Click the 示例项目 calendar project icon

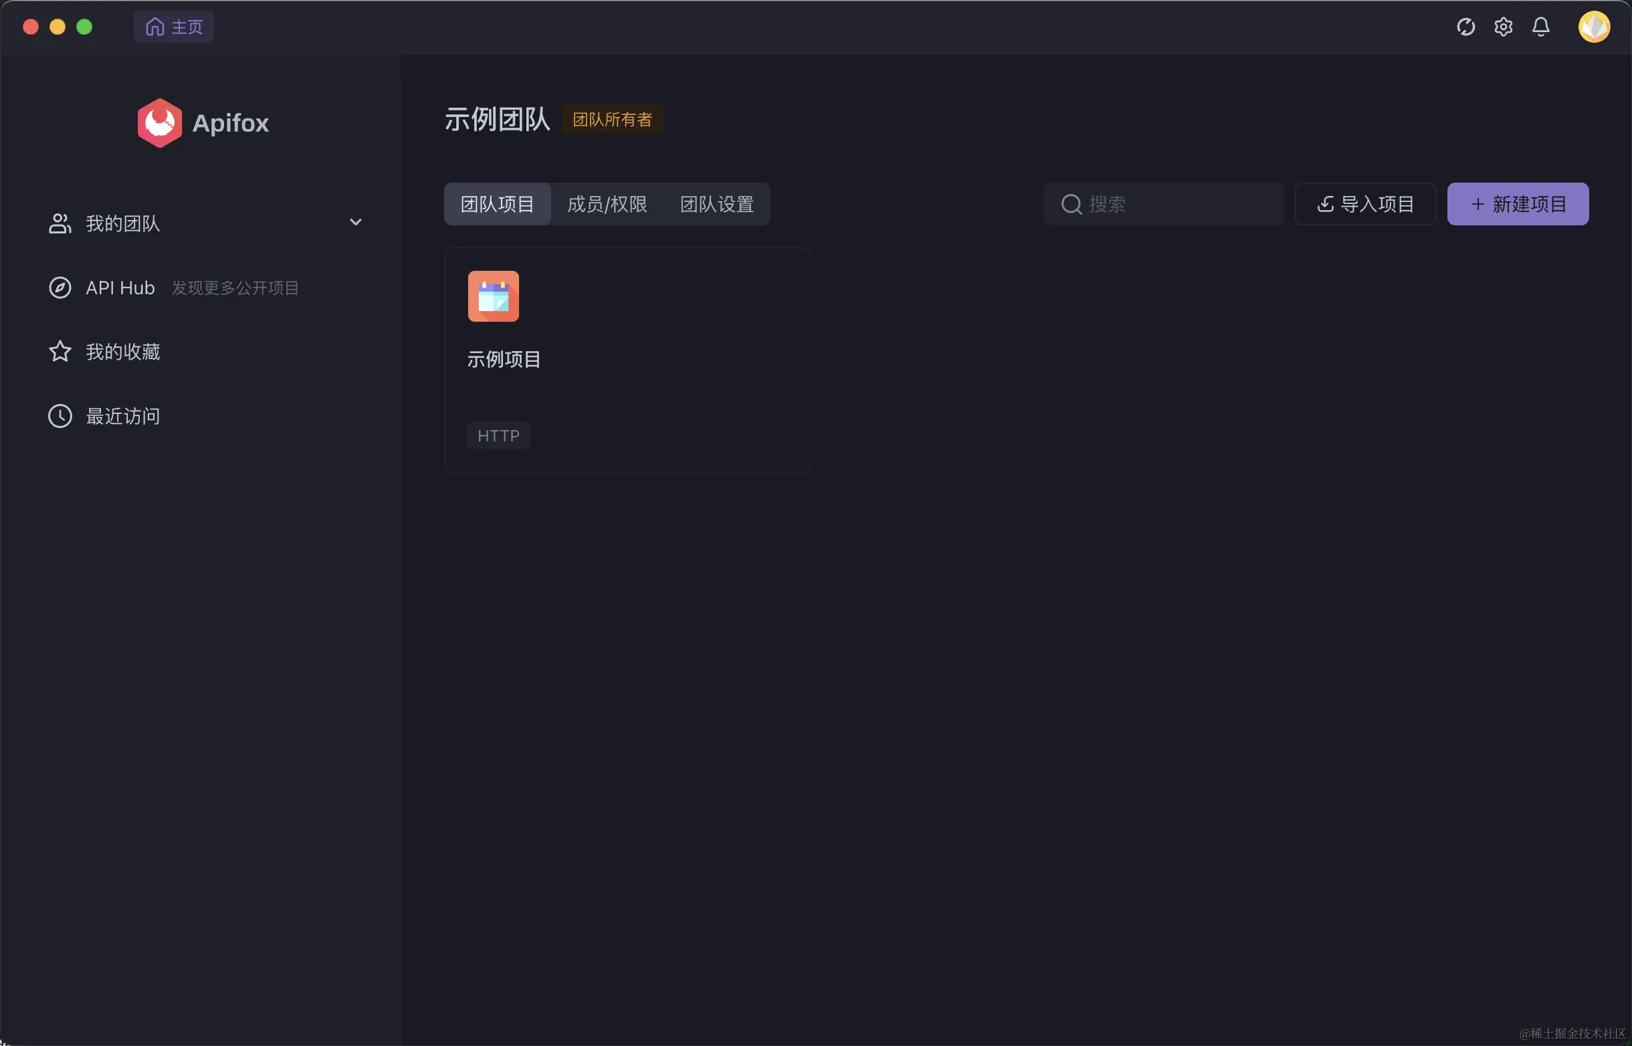coord(493,296)
